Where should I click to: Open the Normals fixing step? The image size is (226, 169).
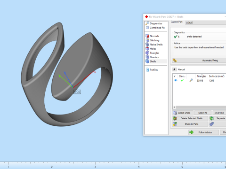click(152, 36)
